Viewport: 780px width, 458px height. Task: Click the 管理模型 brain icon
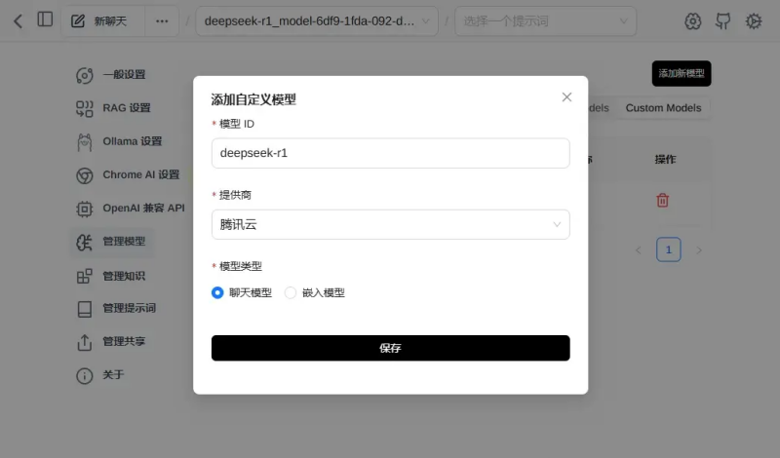coord(84,243)
